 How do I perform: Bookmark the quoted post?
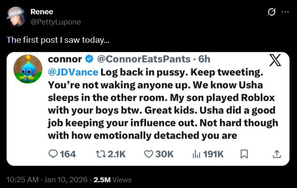(x=244, y=154)
